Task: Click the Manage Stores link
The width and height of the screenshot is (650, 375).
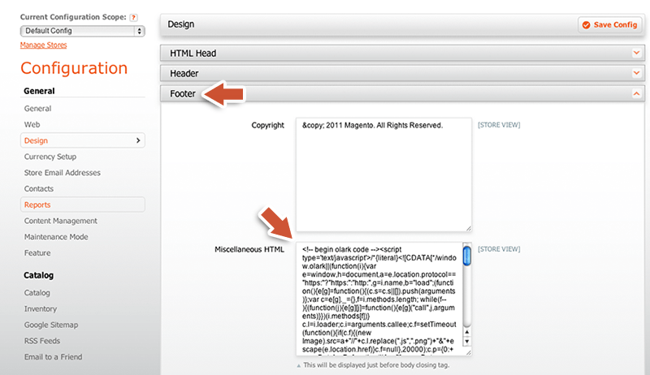Action: tap(43, 45)
